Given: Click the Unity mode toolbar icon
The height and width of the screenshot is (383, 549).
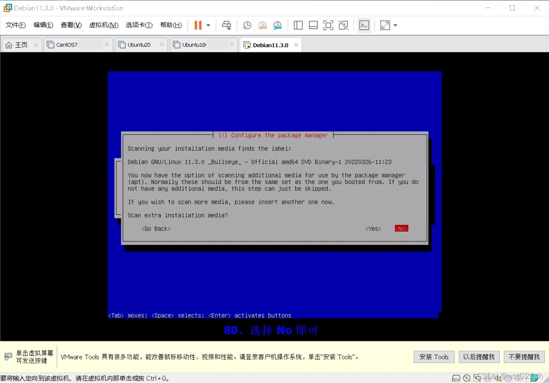Looking at the screenshot, I should (343, 25).
